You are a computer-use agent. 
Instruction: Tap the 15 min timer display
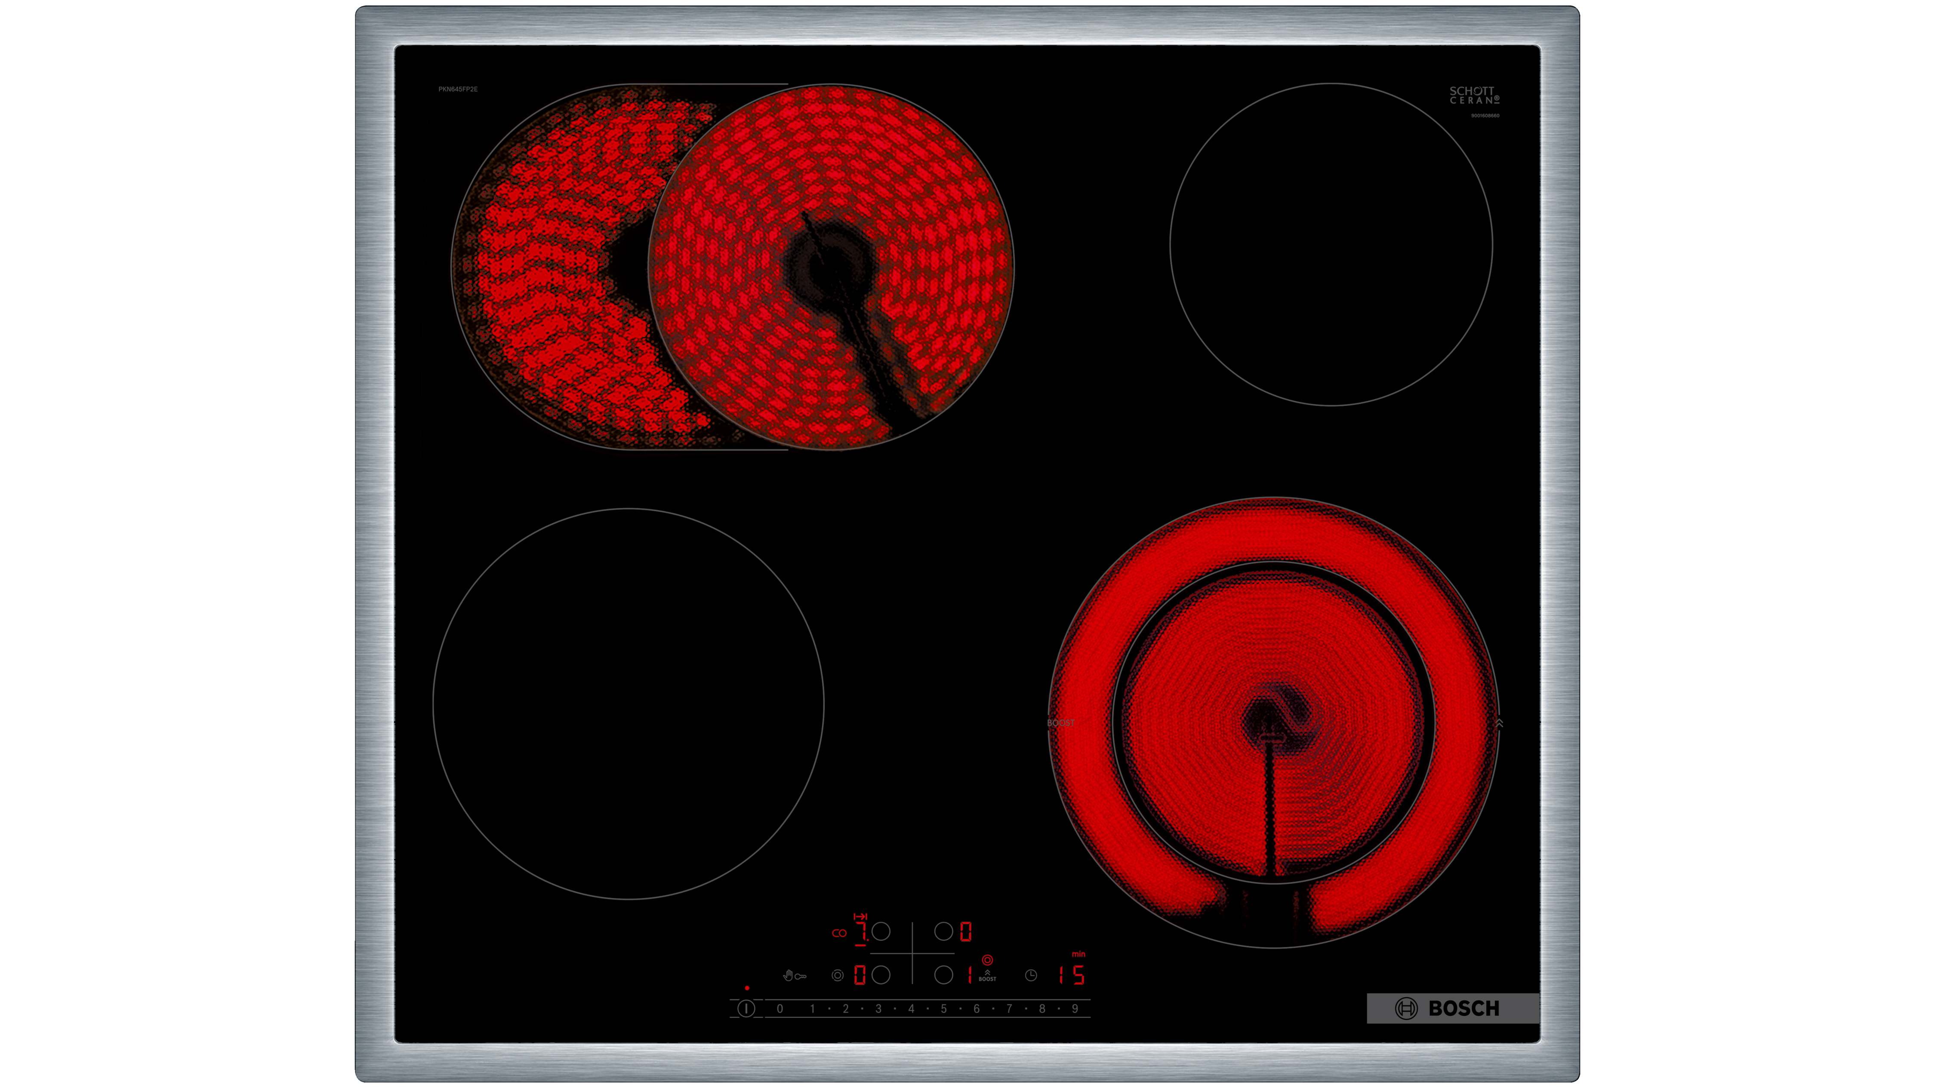pyautogui.click(x=1072, y=974)
